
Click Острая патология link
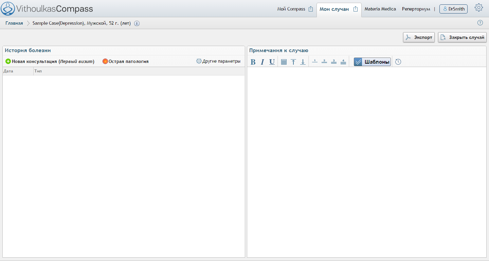point(128,62)
